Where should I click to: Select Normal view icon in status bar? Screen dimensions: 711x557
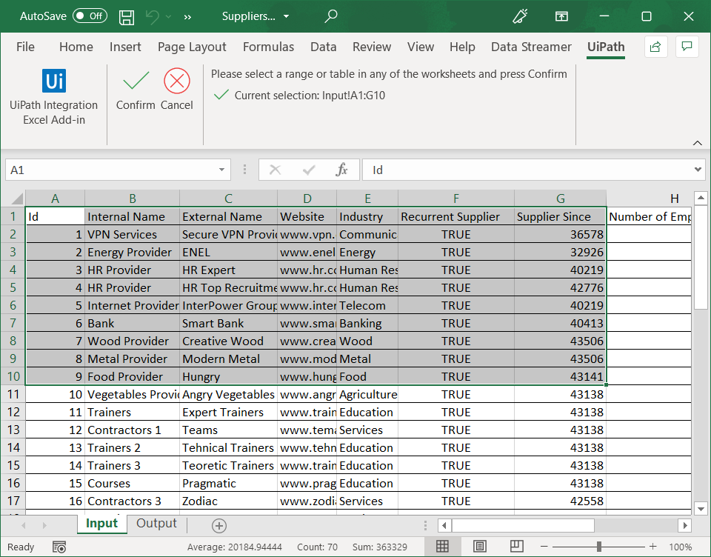click(443, 546)
